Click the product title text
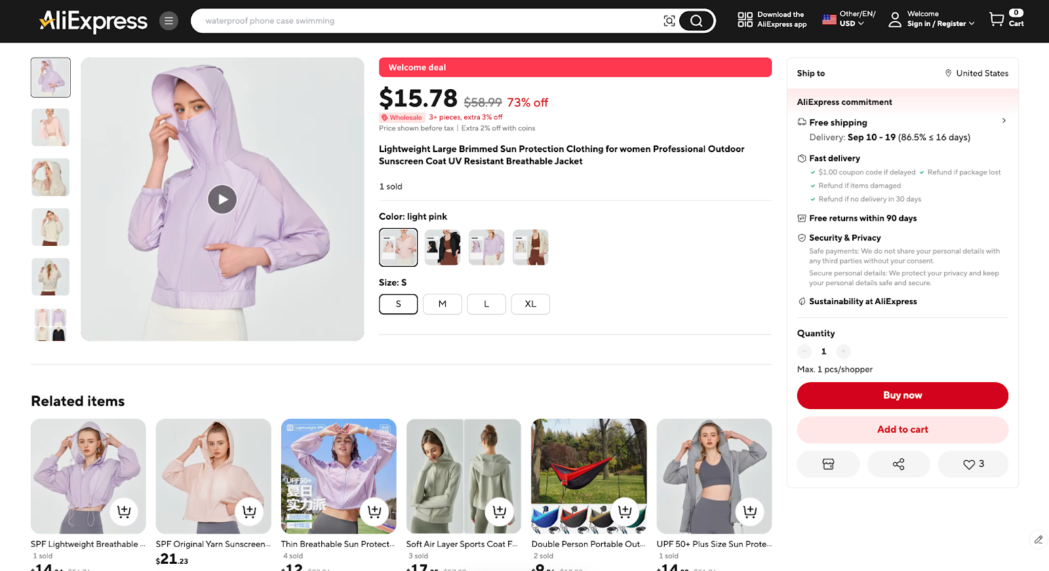The height and width of the screenshot is (571, 1049). 562,155
